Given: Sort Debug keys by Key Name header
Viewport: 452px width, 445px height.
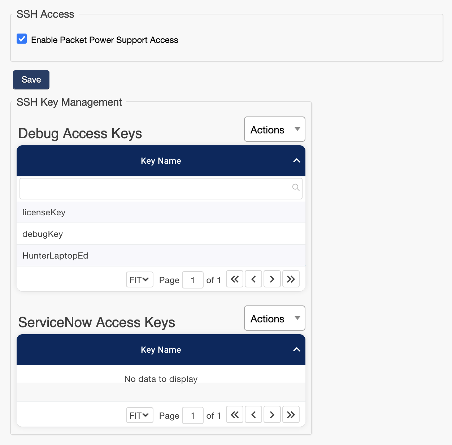Looking at the screenshot, I should [x=161, y=161].
